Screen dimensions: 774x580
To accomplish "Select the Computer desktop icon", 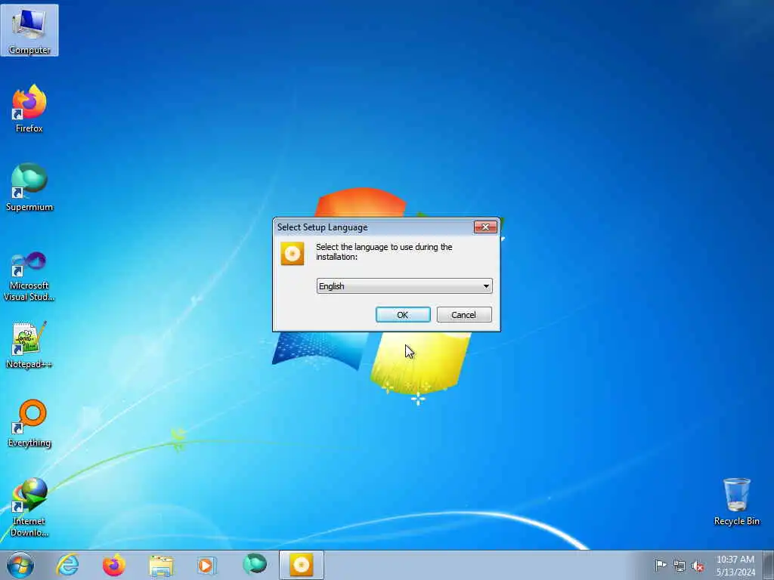I will (29, 30).
